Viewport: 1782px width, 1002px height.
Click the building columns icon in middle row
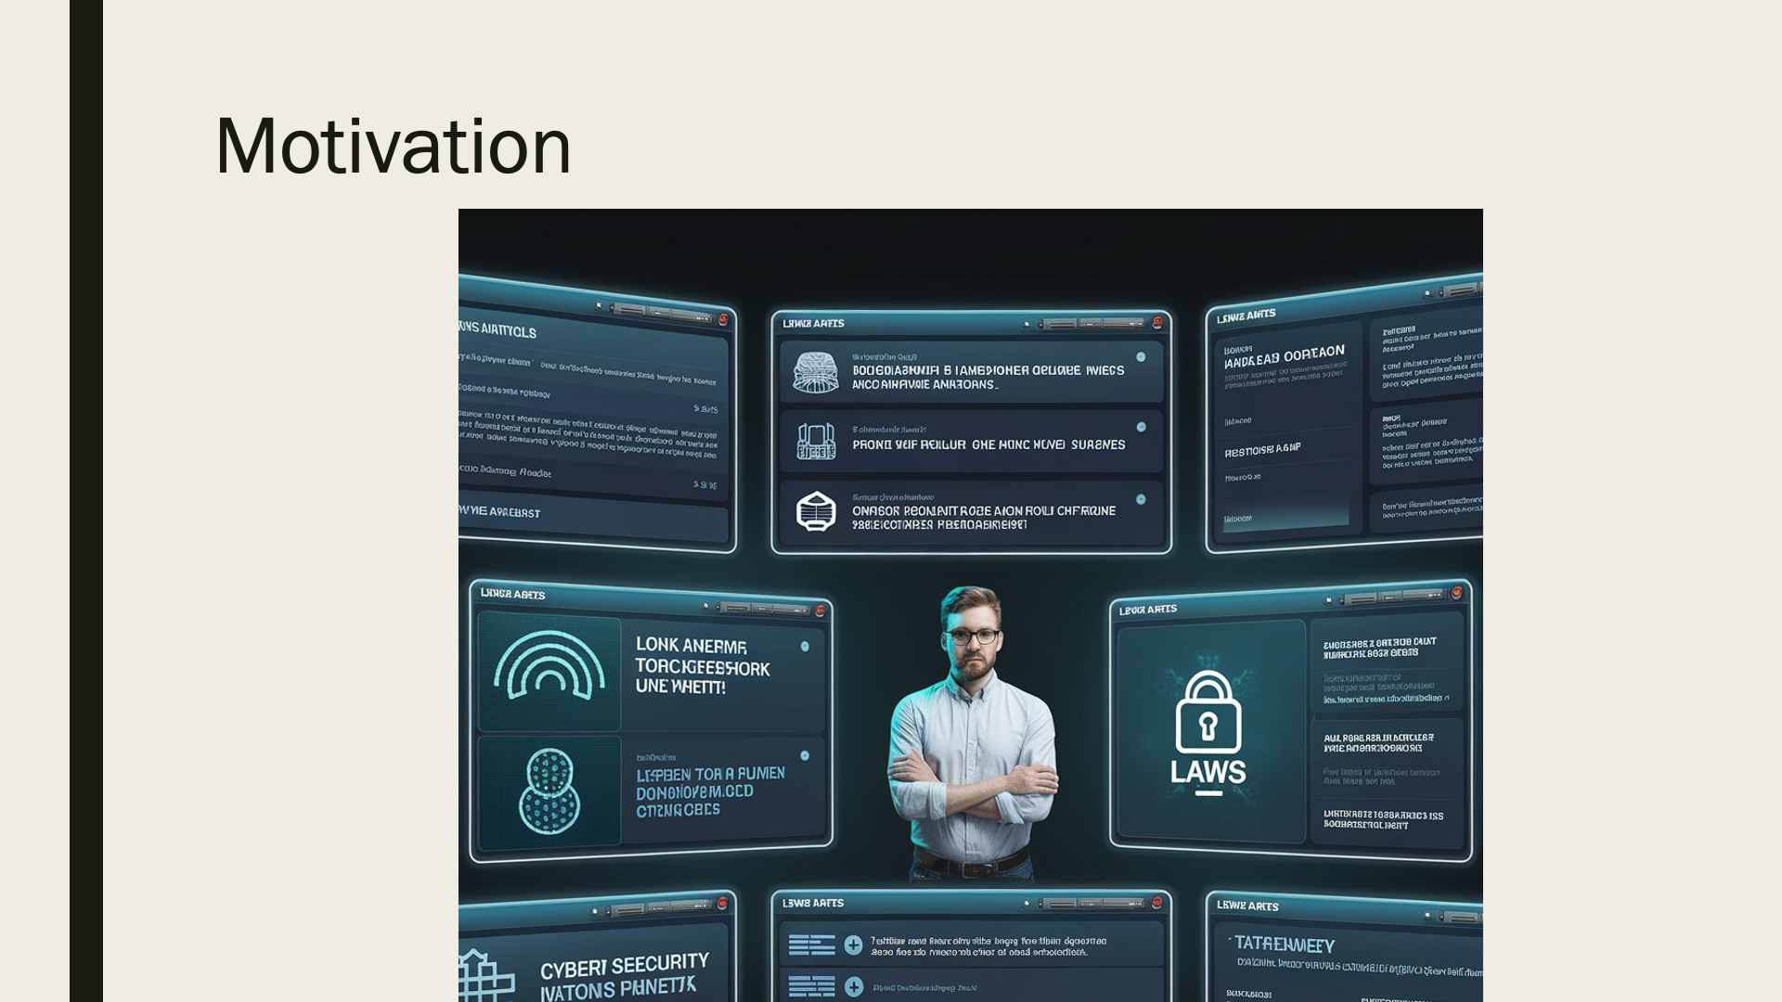815,442
